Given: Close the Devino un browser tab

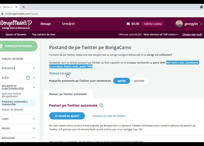Looking at the screenshot, I should point(16,7).
